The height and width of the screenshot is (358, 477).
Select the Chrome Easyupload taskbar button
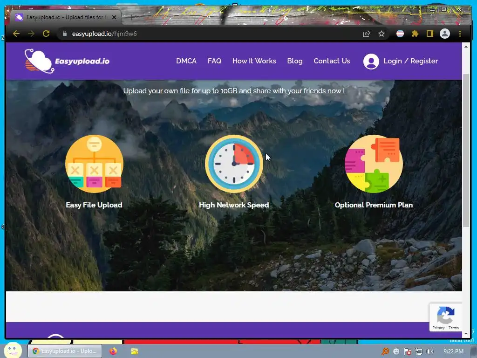[x=64, y=351]
